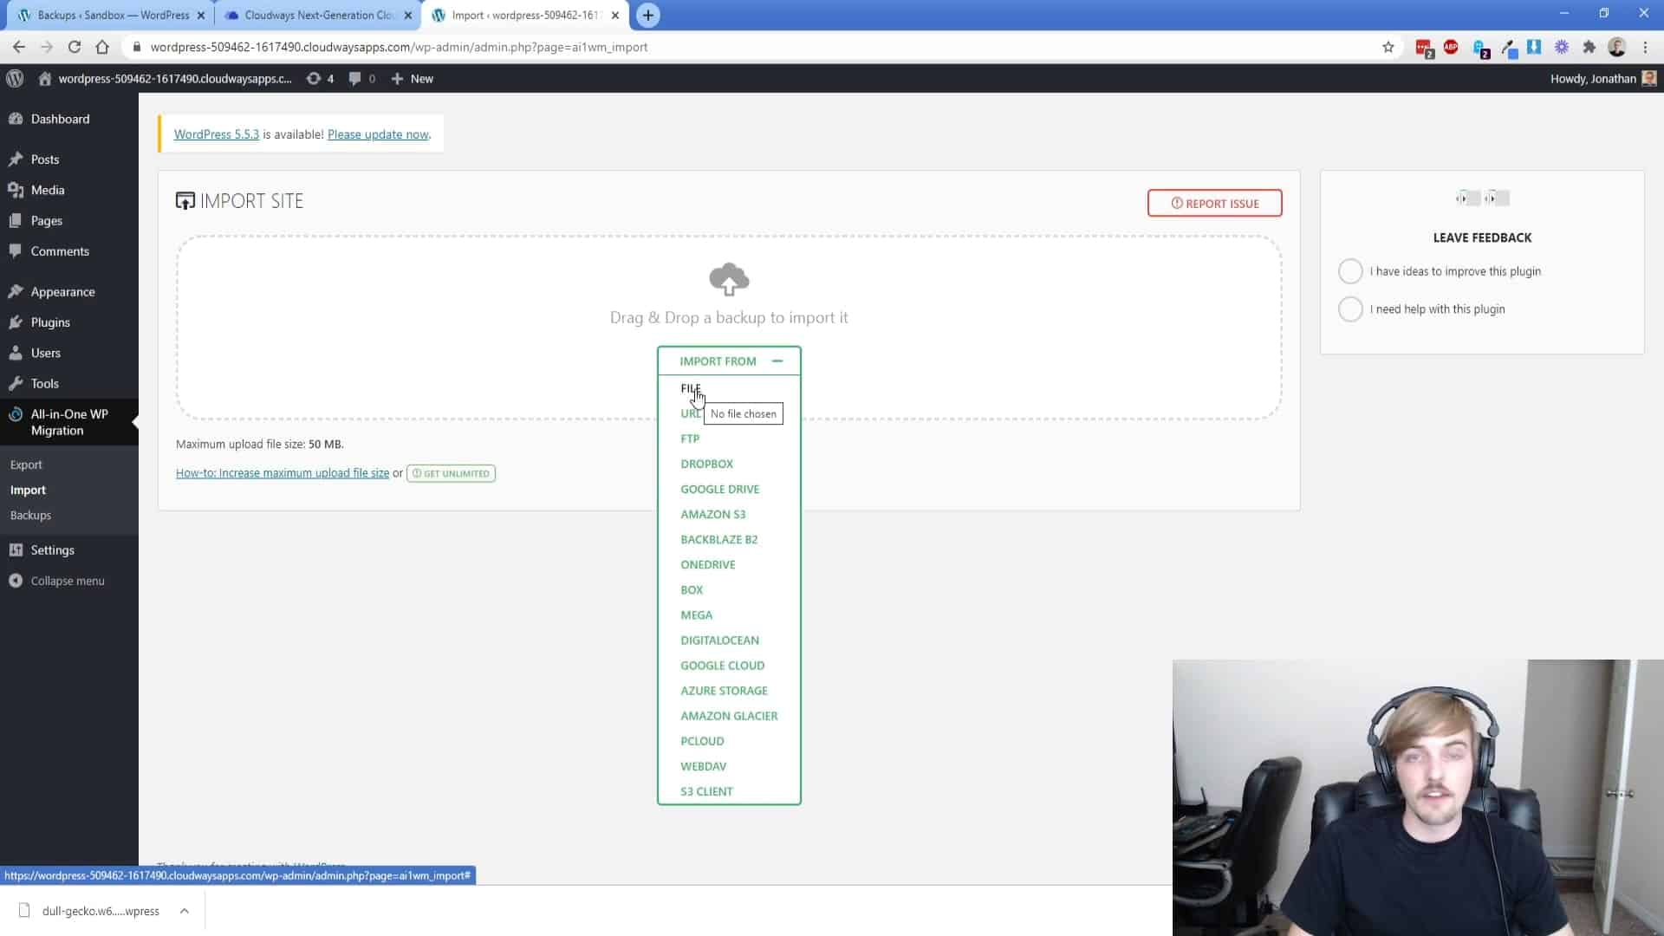Click the All-in-One WP Migration icon
Screen dimensions: 1664x936
click(16, 414)
